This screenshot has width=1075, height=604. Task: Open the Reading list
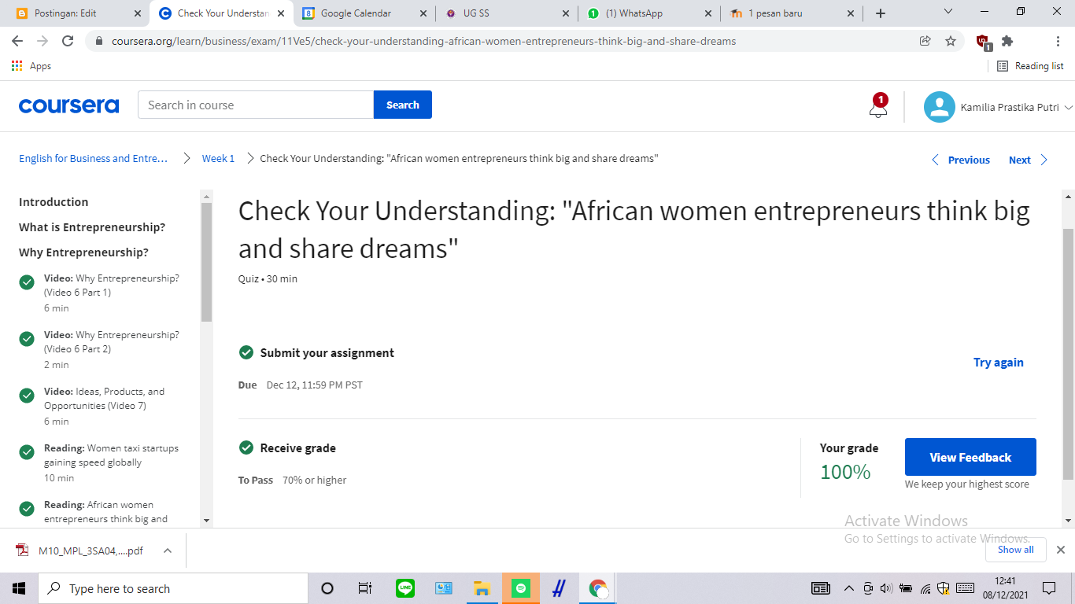1030,66
